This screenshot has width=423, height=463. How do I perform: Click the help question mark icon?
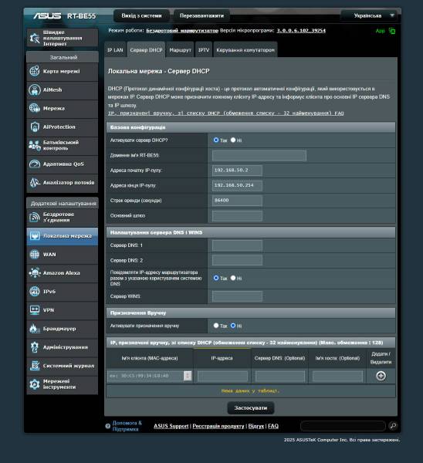click(108, 426)
